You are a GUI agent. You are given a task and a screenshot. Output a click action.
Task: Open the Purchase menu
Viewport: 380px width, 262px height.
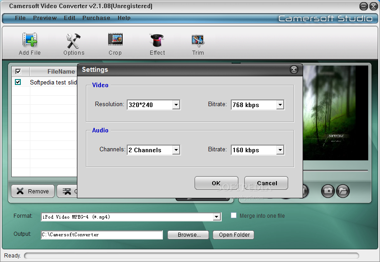point(96,18)
